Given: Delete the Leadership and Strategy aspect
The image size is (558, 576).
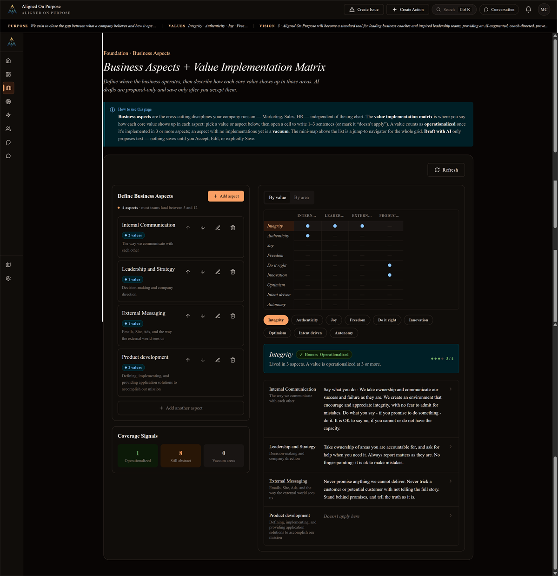Looking at the screenshot, I should pos(232,272).
